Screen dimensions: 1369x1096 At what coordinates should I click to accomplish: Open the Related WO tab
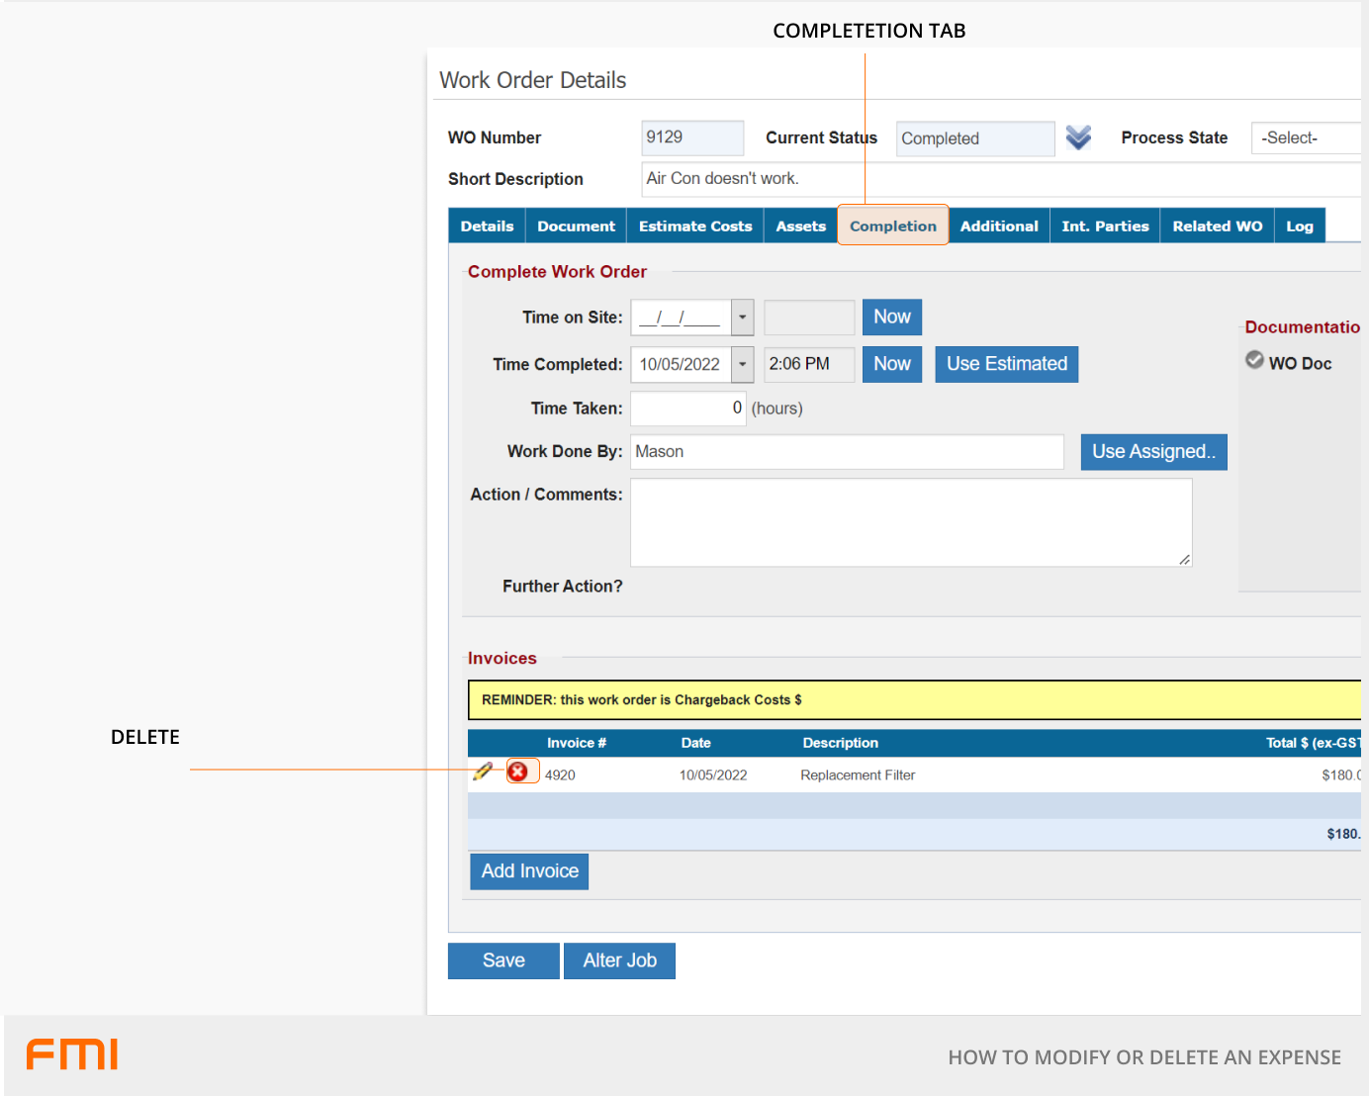click(x=1217, y=226)
